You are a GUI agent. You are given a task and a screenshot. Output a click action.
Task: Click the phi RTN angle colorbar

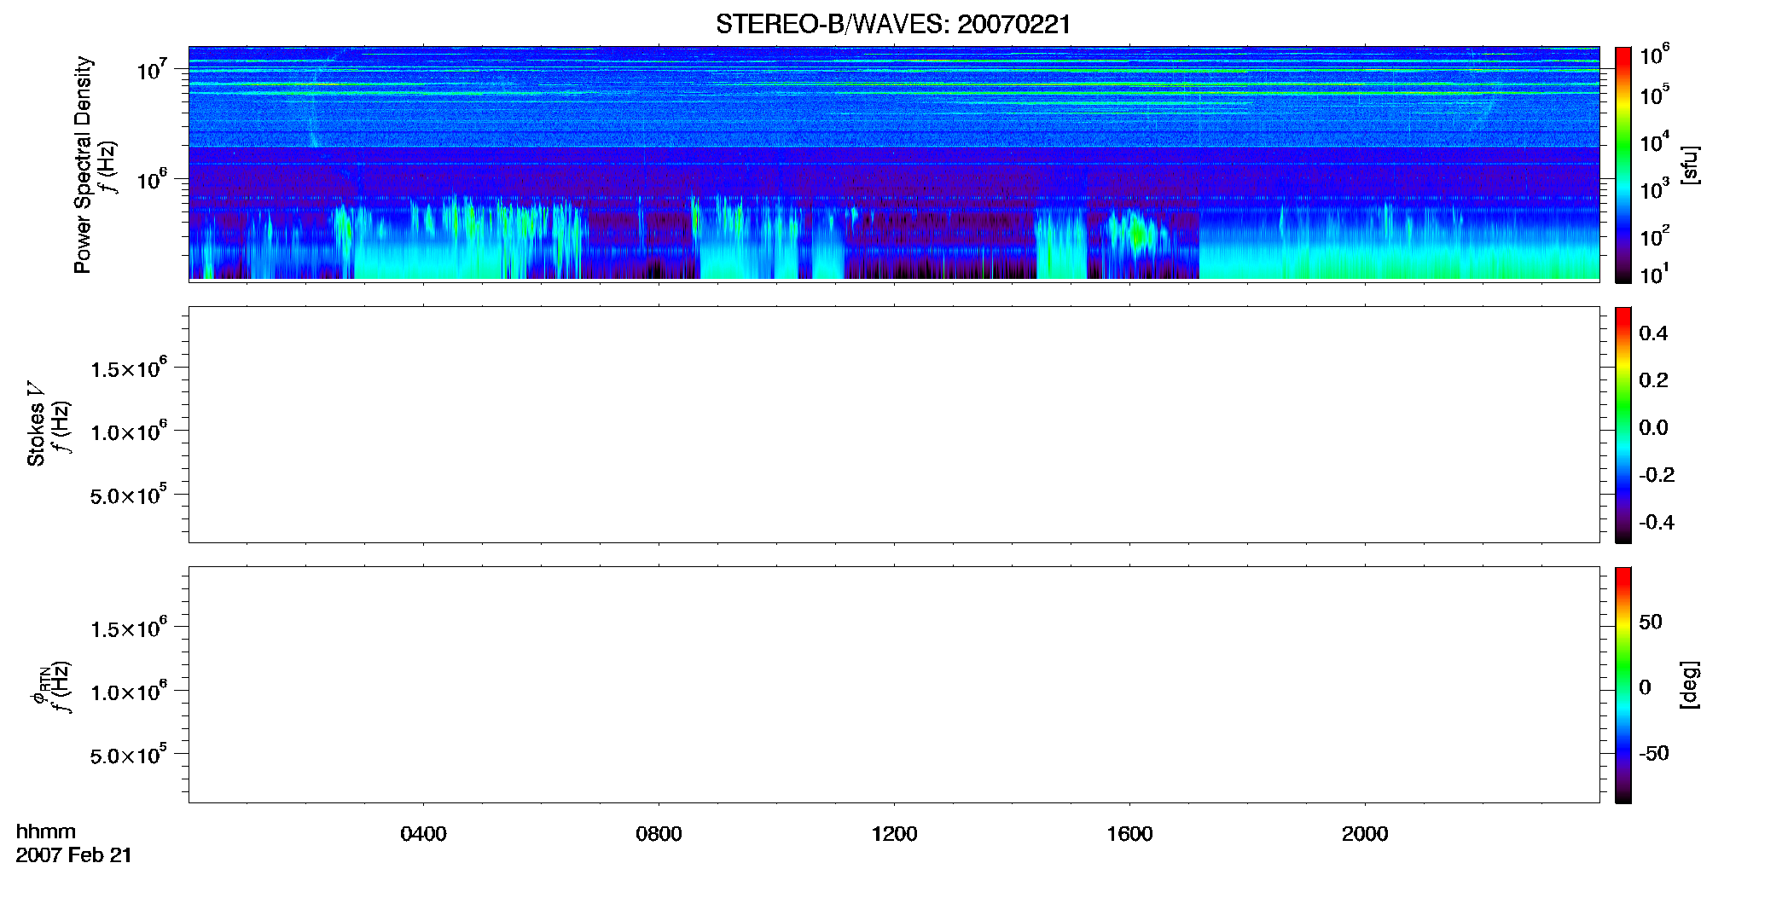coord(1623,685)
